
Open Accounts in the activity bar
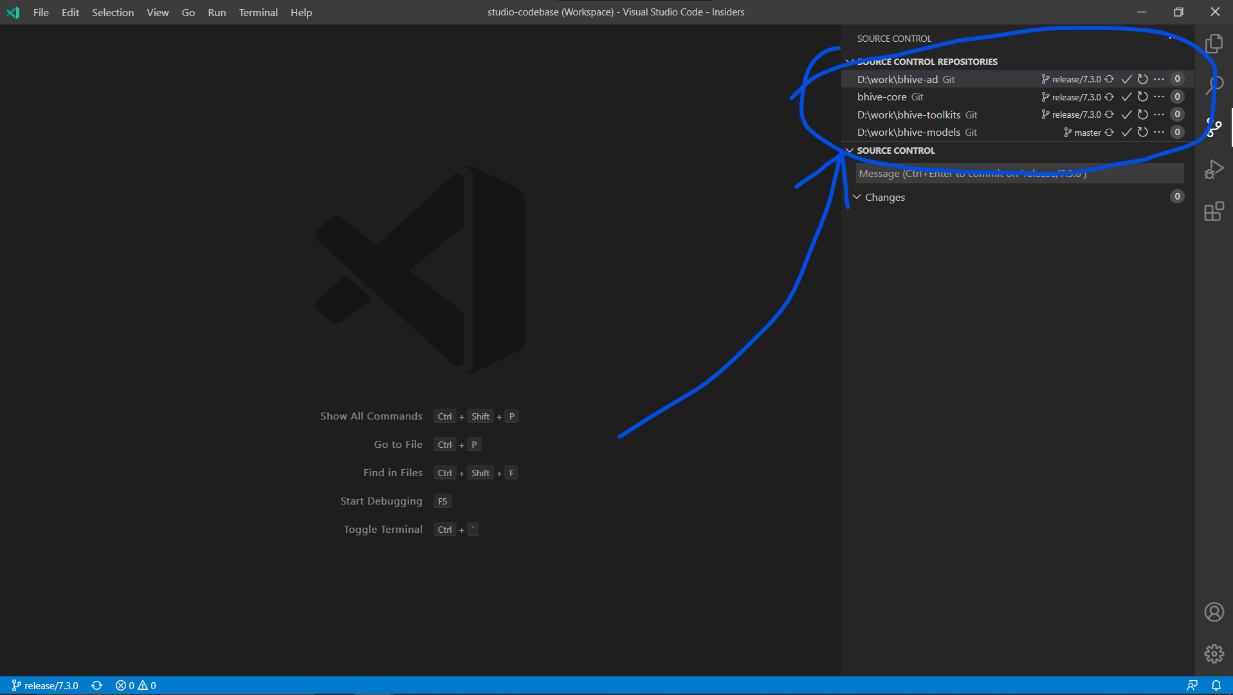(x=1213, y=611)
